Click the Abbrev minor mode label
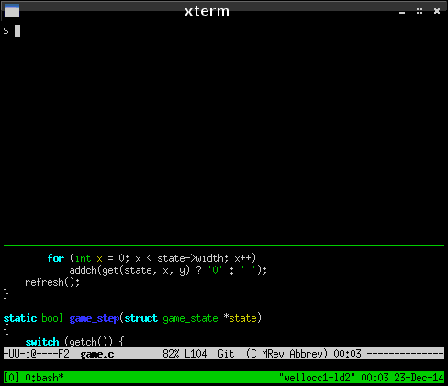448x386 pixels. (x=306, y=354)
